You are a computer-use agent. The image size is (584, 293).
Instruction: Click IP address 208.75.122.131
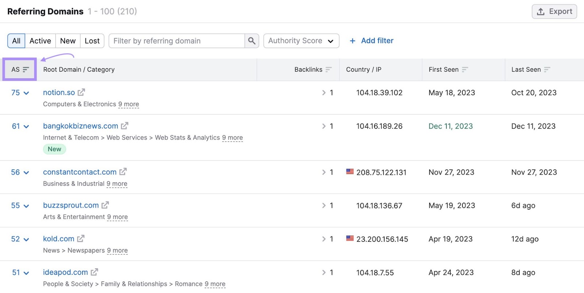(381, 173)
